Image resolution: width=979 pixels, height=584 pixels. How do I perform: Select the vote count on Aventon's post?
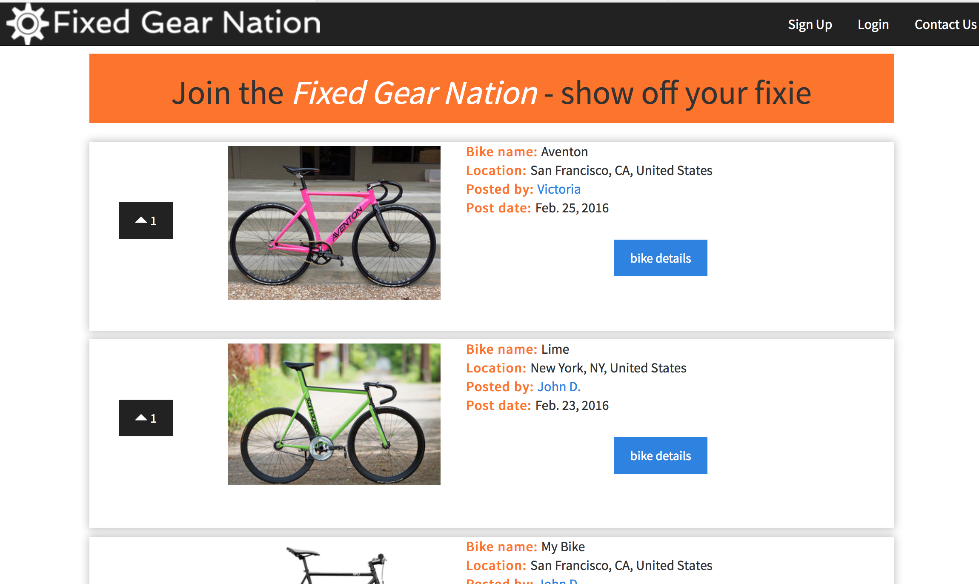pos(153,220)
